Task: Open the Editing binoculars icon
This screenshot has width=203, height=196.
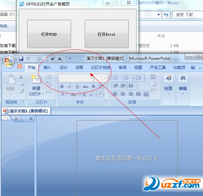Action: 183,78
